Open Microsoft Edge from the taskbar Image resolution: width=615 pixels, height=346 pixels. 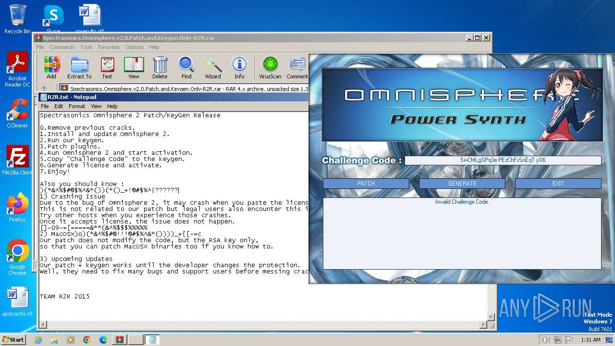coord(103,340)
